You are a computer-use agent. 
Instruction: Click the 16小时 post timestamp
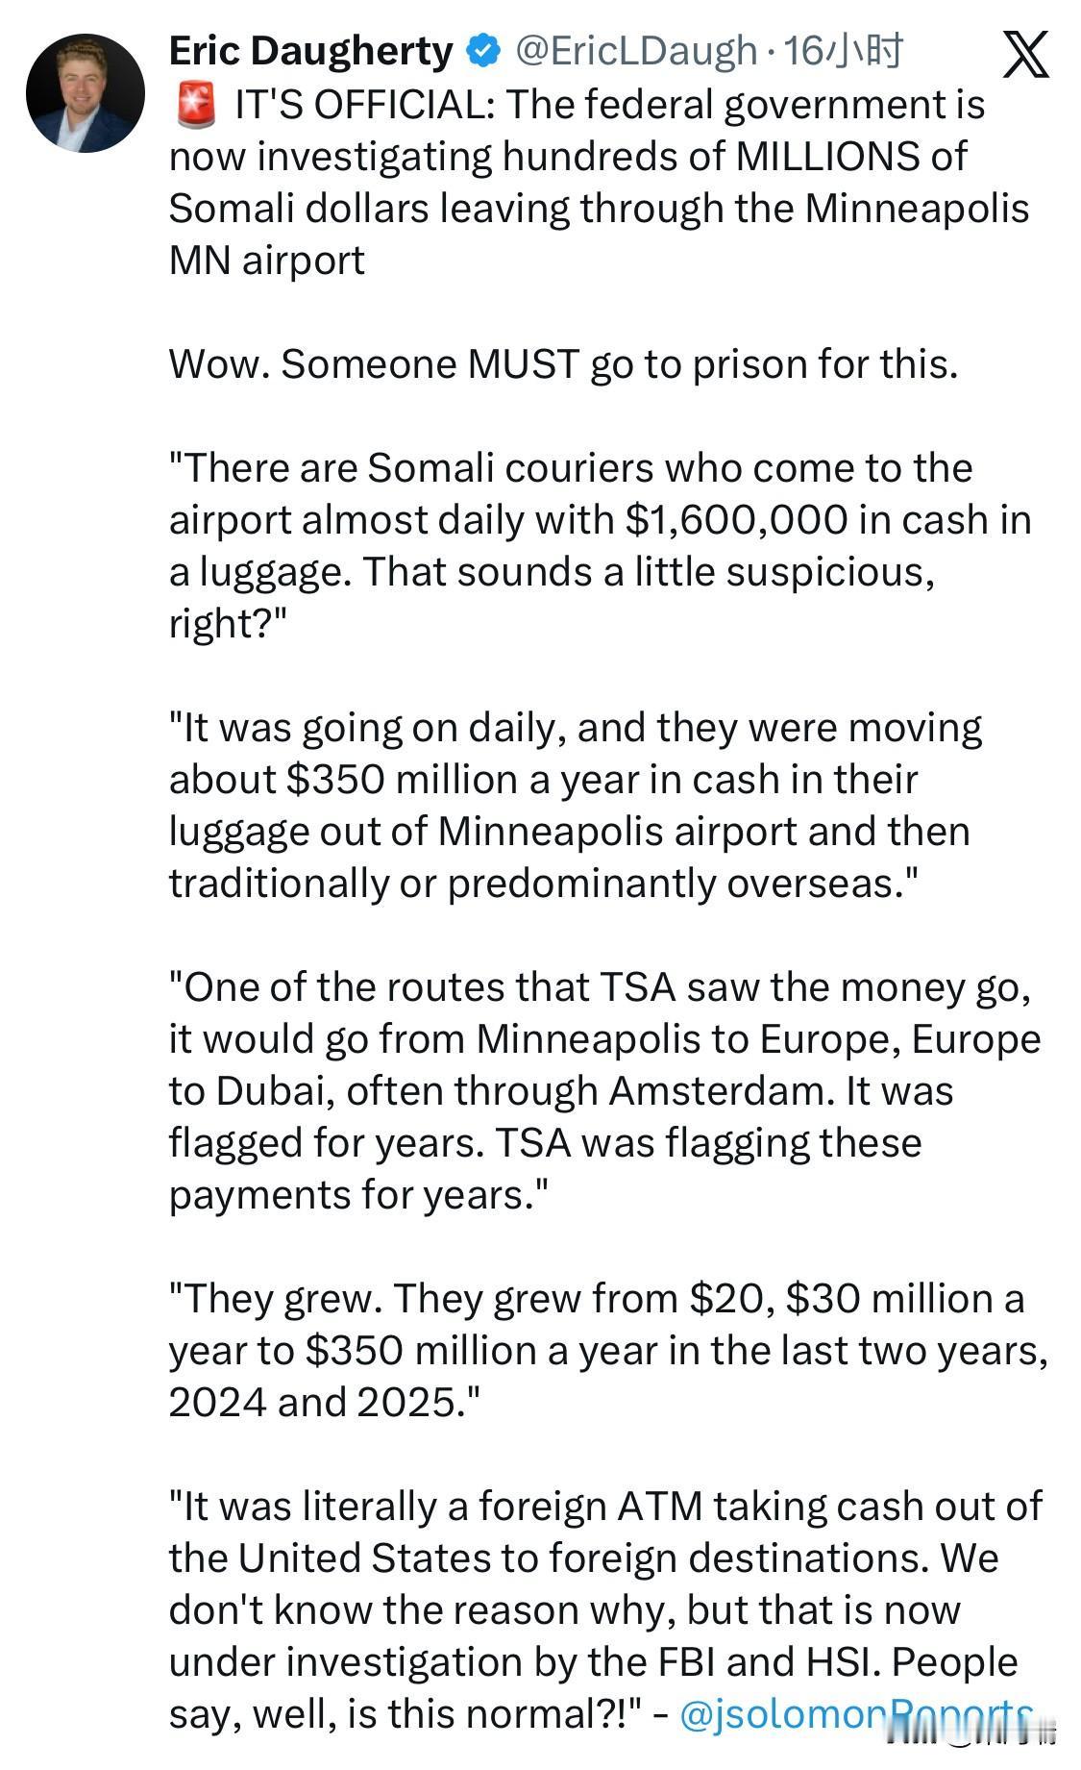coord(843,51)
